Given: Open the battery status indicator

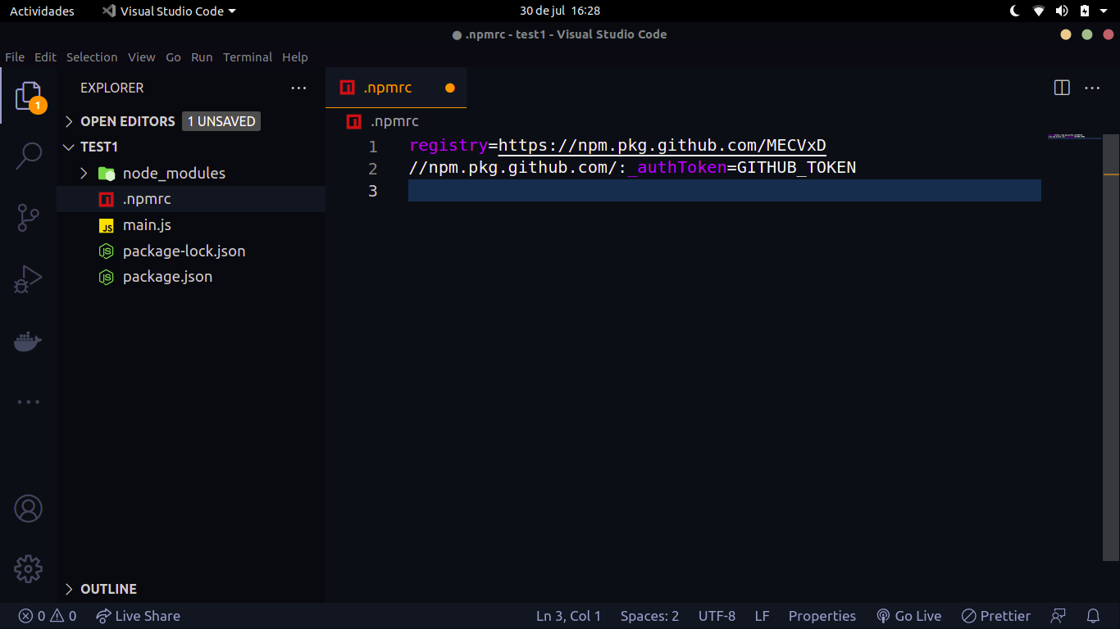Looking at the screenshot, I should click(x=1085, y=11).
